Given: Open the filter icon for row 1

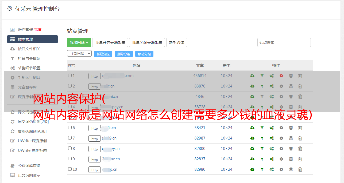Looking at the screenshot, I should click(x=262, y=76).
